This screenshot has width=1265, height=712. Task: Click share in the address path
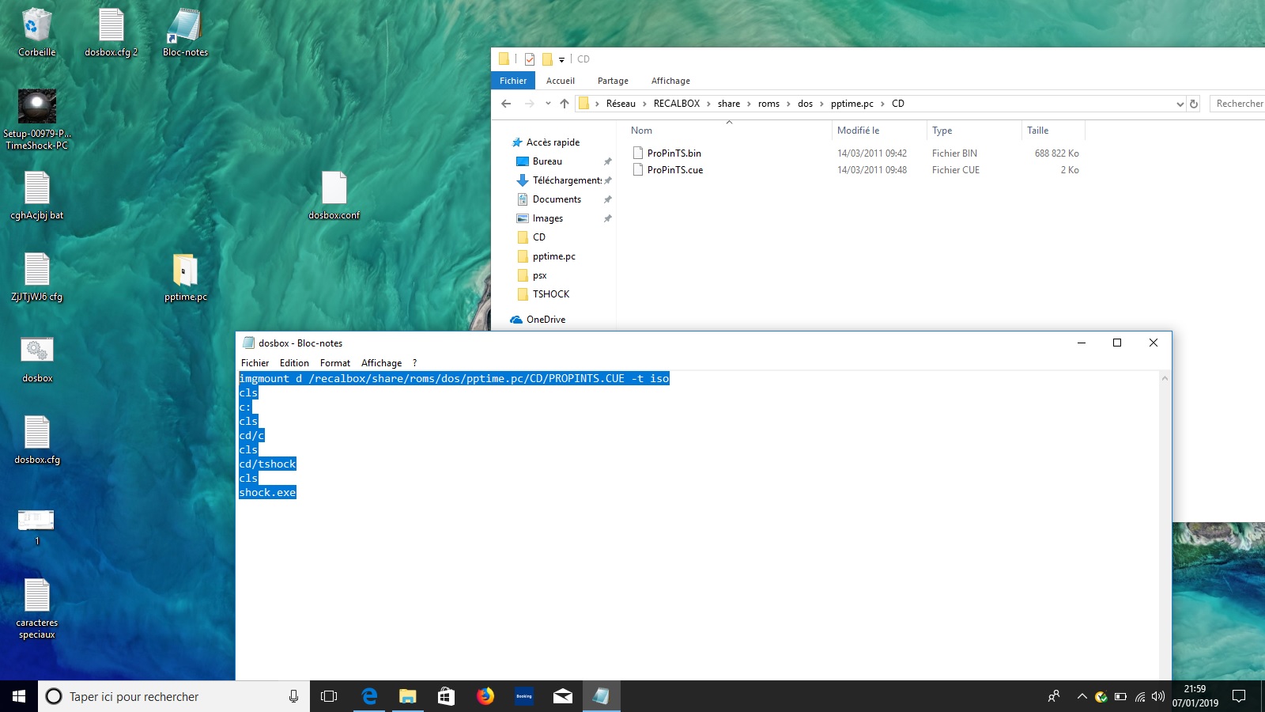(x=729, y=104)
